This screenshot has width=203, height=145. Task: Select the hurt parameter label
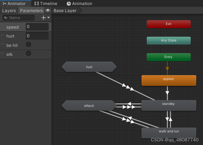pyautogui.click(x=10, y=36)
